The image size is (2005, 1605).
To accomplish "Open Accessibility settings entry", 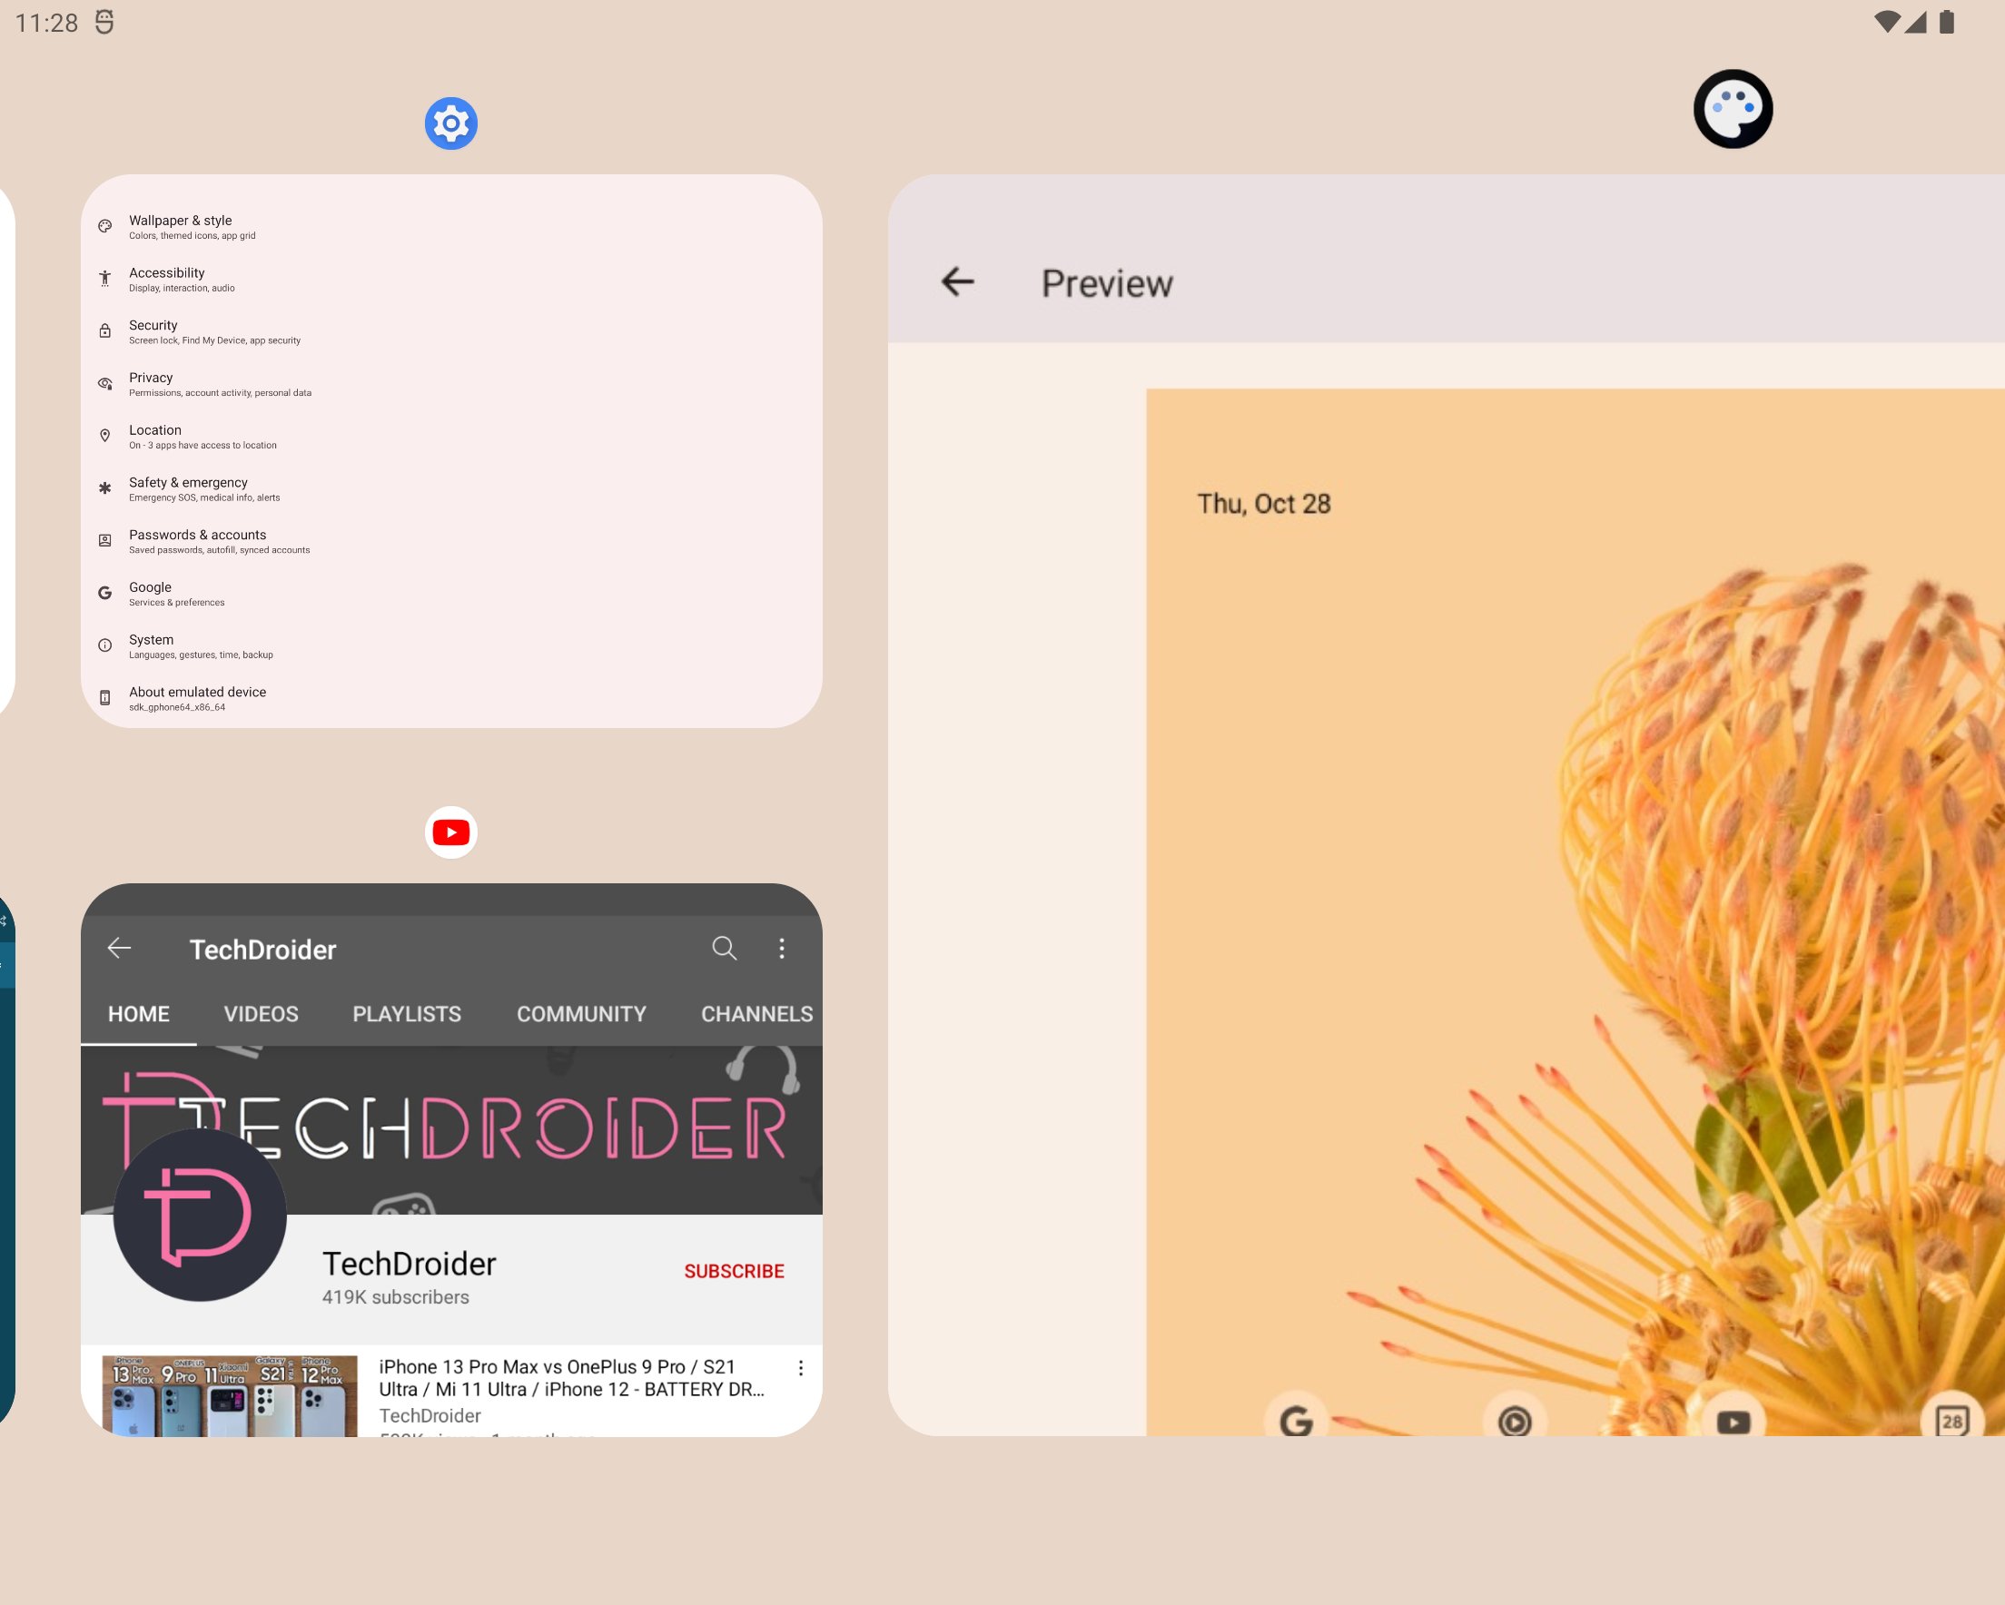I will click(x=451, y=279).
